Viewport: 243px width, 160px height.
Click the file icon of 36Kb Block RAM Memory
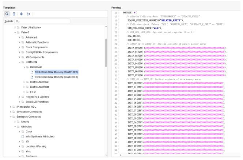[x=32, y=77]
